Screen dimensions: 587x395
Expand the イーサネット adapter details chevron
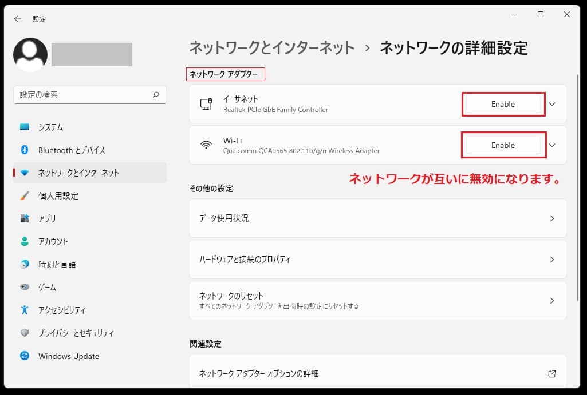pos(552,104)
